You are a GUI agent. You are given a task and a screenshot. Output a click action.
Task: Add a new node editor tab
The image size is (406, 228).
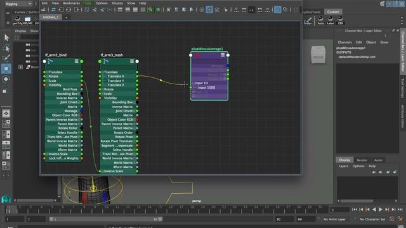click(x=66, y=17)
